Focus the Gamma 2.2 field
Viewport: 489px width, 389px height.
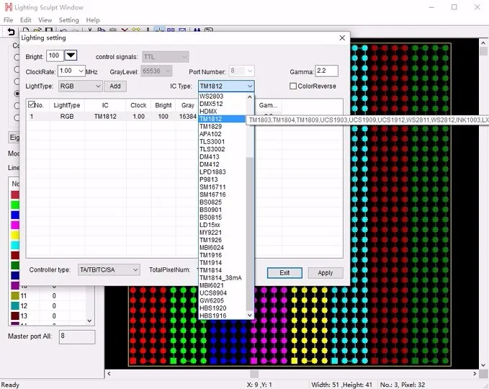(326, 71)
